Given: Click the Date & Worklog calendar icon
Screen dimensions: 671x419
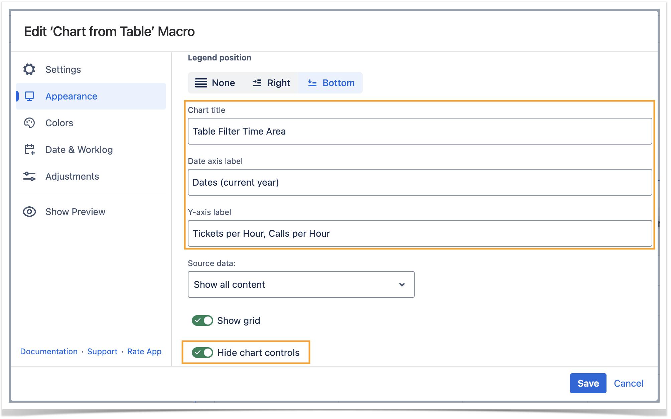Looking at the screenshot, I should pos(29,150).
